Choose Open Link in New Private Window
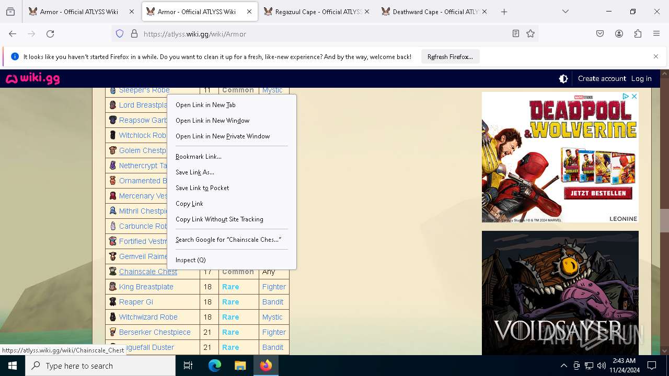The image size is (669, 376). pyautogui.click(x=232, y=136)
